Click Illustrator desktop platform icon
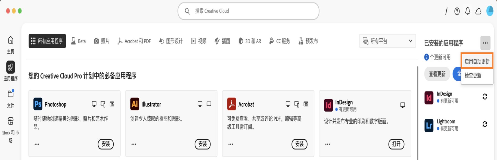 (x=200, y=104)
